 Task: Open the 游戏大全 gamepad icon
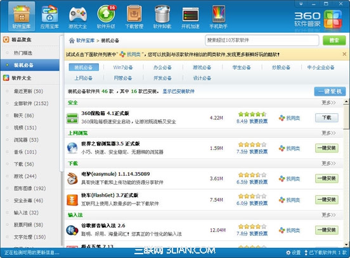pos(78,16)
